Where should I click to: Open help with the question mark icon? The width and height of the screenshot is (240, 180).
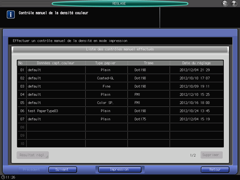click(x=234, y=3)
